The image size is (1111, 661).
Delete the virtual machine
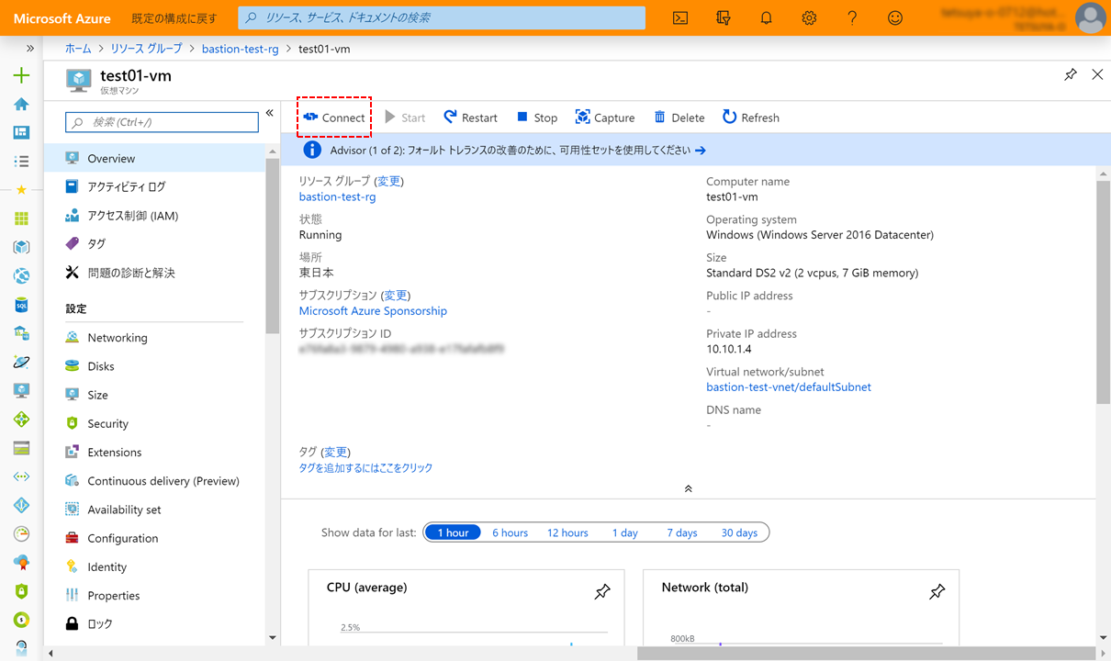[x=679, y=118]
